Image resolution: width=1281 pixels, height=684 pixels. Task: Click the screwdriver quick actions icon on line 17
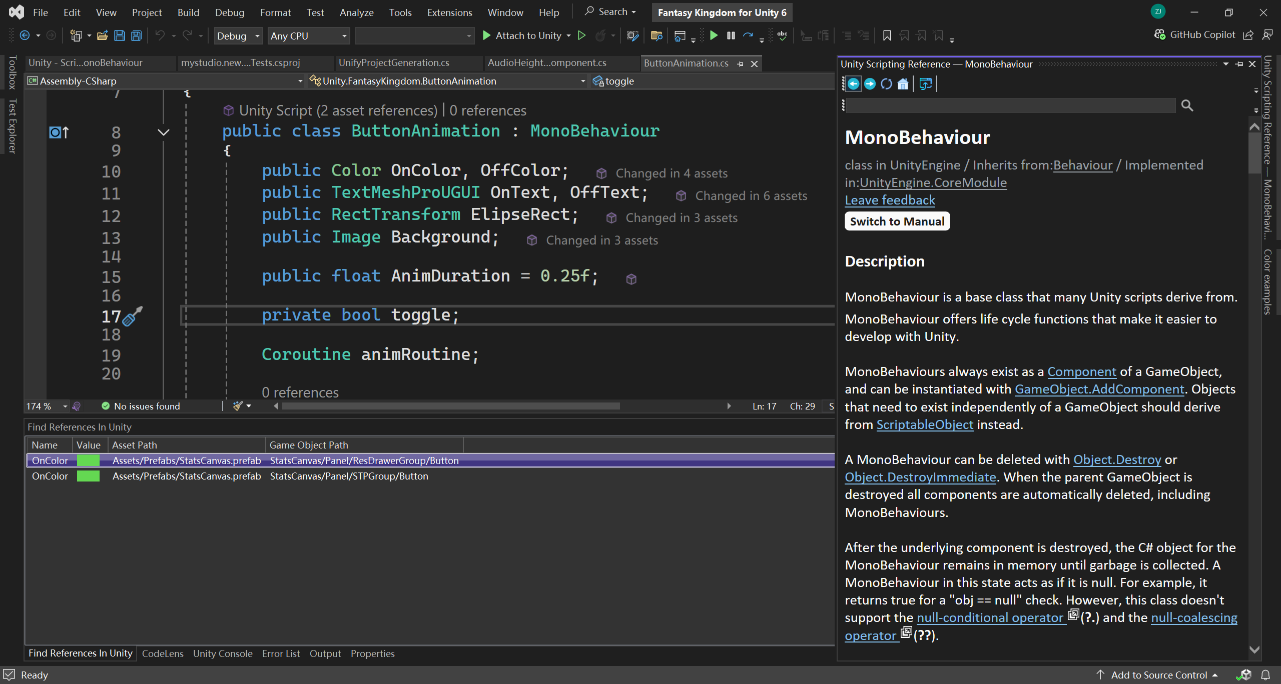coord(132,316)
